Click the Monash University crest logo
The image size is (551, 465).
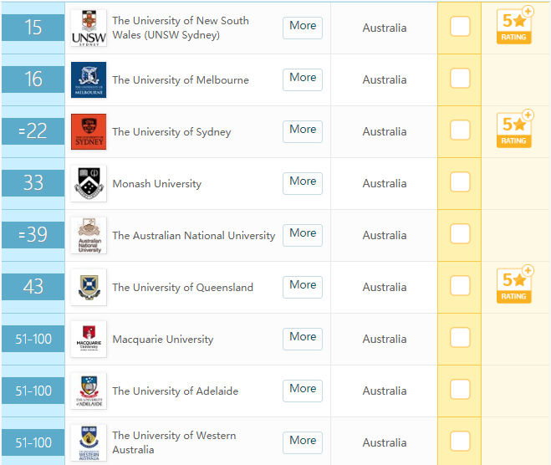point(88,183)
